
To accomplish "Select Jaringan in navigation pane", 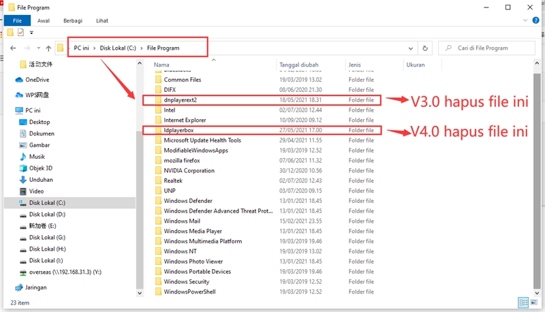I will click(31, 287).
